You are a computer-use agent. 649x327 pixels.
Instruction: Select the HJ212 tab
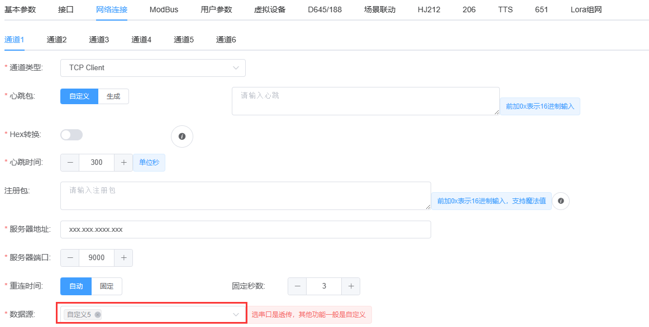(429, 9)
